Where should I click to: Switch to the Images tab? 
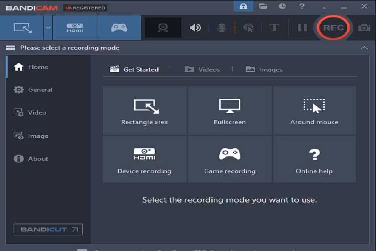click(x=264, y=70)
